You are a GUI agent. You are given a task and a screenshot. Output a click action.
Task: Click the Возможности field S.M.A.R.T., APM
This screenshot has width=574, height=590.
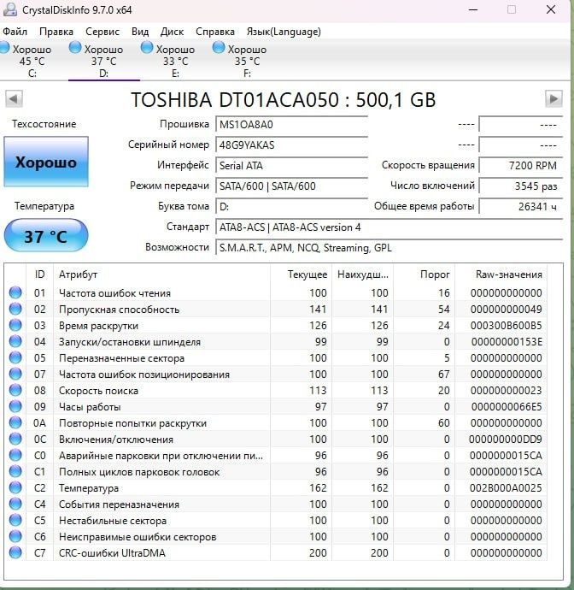tap(389, 248)
